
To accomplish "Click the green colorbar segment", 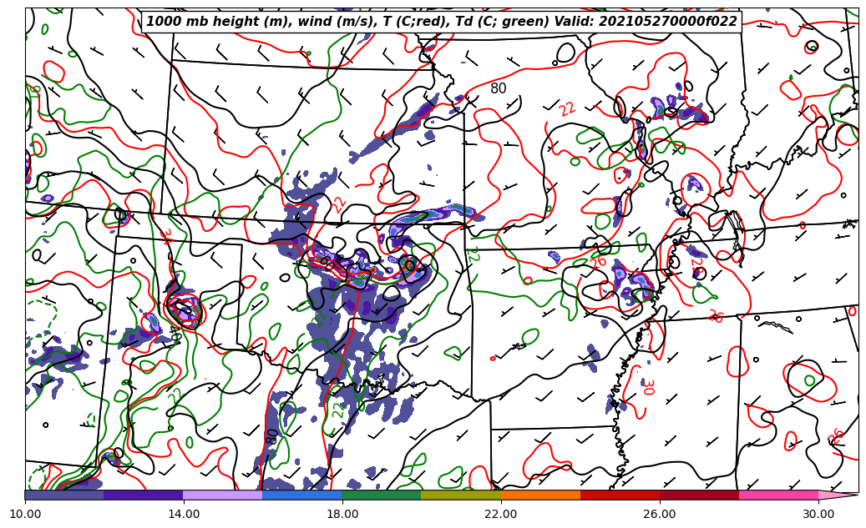I will pyautogui.click(x=381, y=495).
